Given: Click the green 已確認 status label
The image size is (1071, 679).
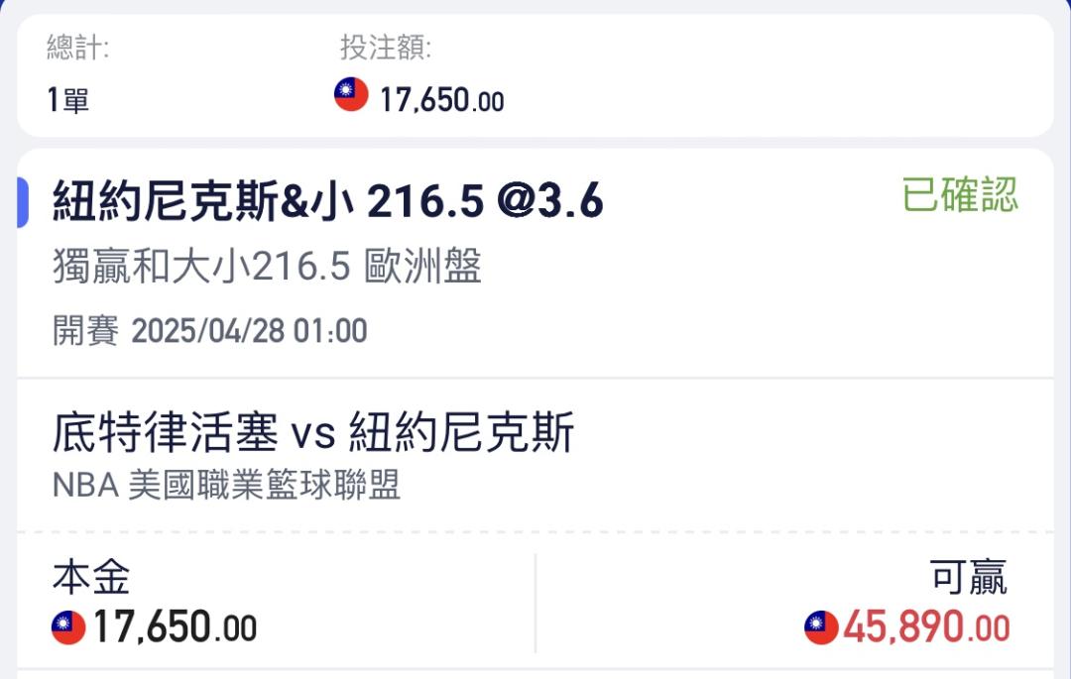Looking at the screenshot, I should 960,194.
